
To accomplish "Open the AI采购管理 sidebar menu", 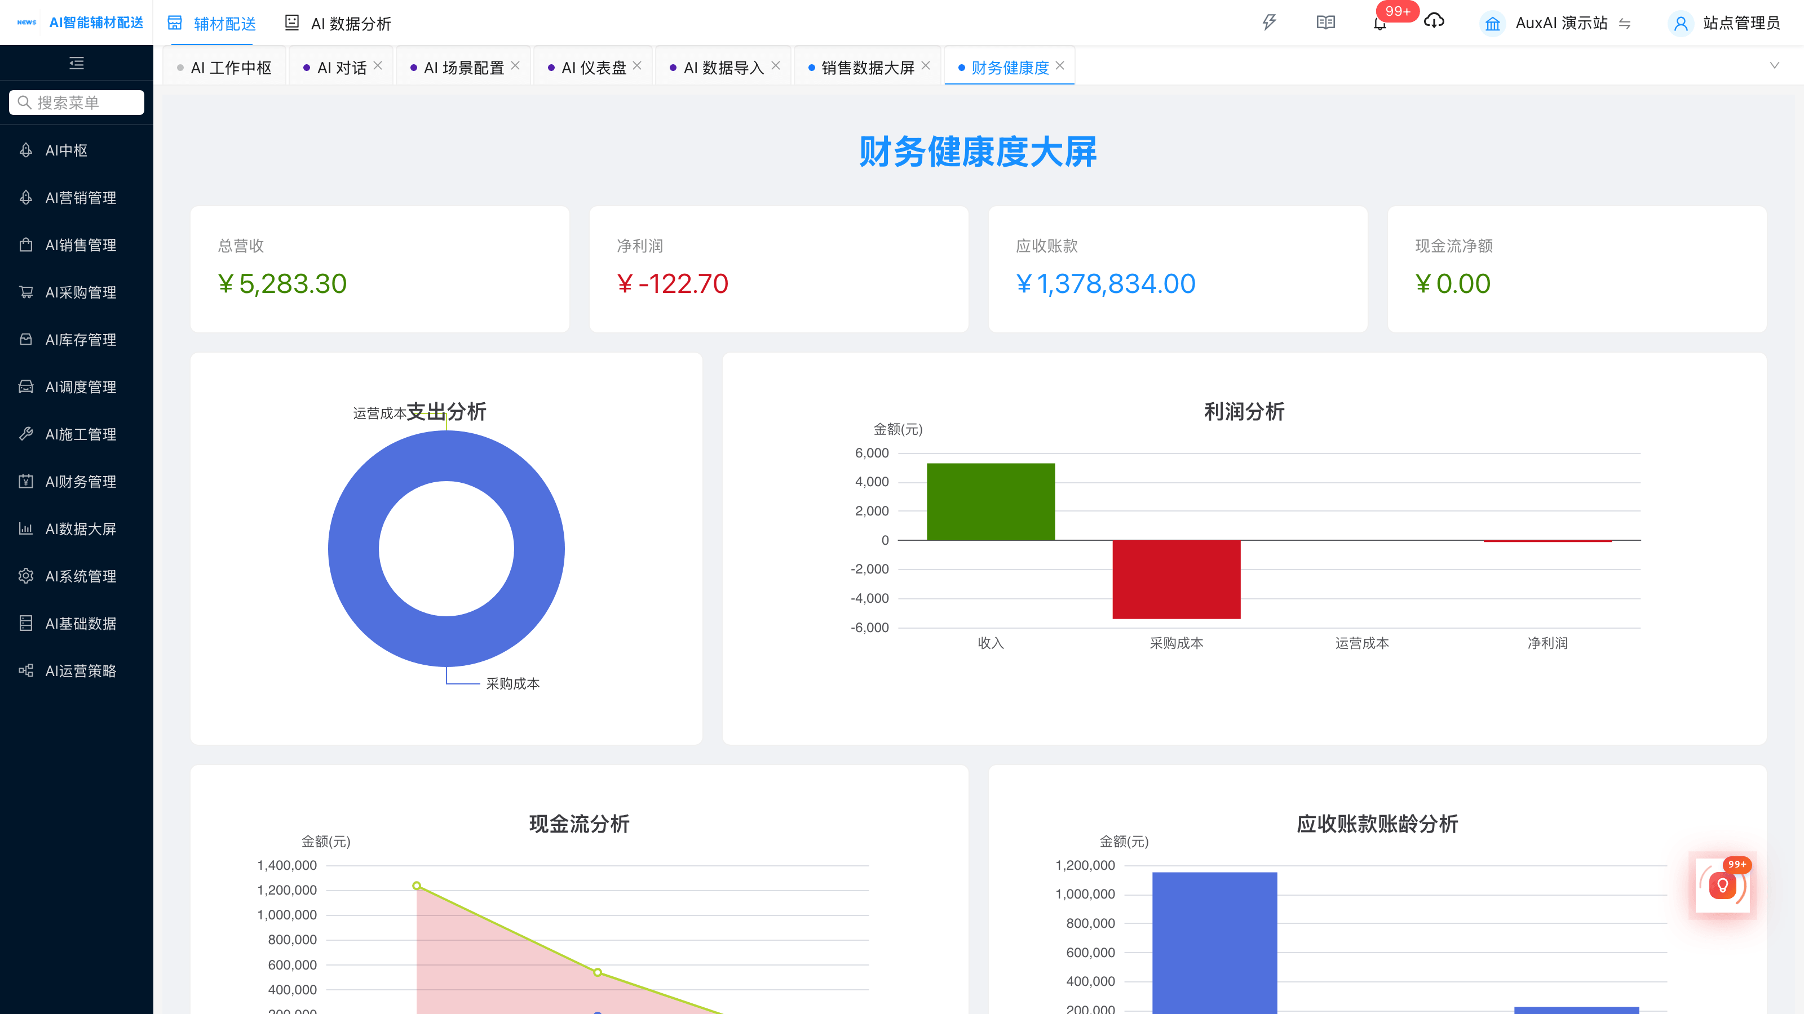I will tap(76, 292).
